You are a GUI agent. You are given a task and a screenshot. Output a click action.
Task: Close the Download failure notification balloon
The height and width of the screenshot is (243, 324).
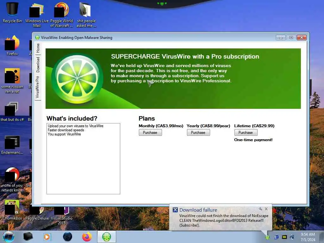[x=266, y=209]
